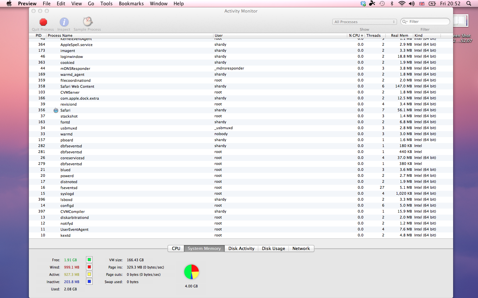Click the magnifier icon in Filter field
Image resolution: width=478 pixels, height=298 pixels.
405,22
